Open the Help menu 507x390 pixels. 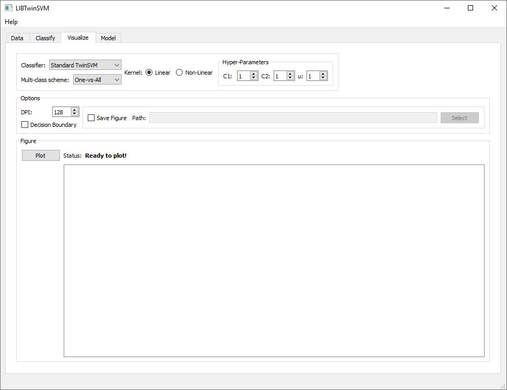point(11,22)
